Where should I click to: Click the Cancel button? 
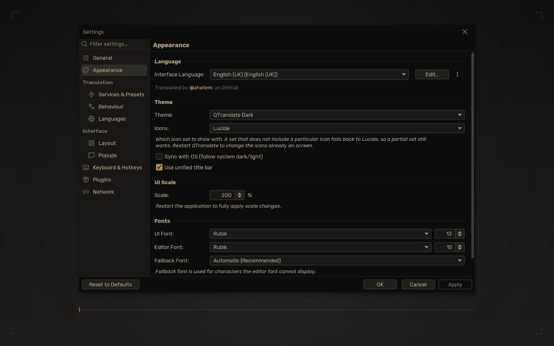tap(418, 285)
